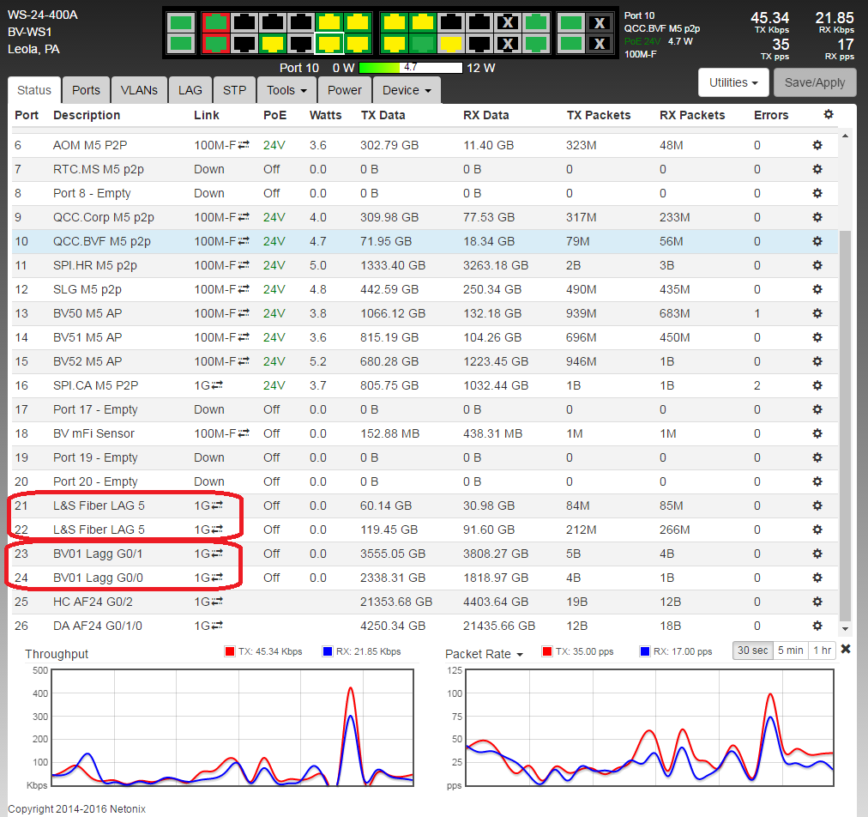868x817 pixels.
Task: Open the Utilities dropdown
Action: 733,83
